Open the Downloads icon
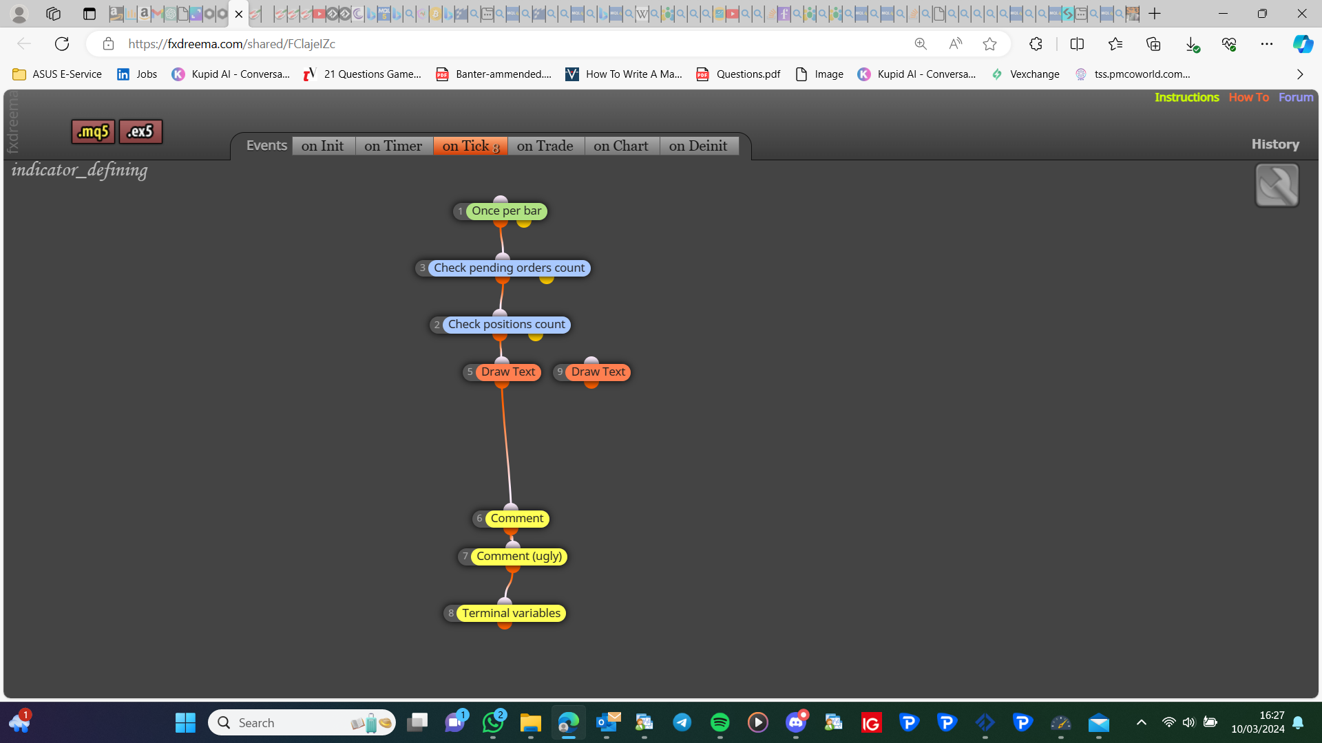Image resolution: width=1322 pixels, height=743 pixels. (x=1192, y=44)
